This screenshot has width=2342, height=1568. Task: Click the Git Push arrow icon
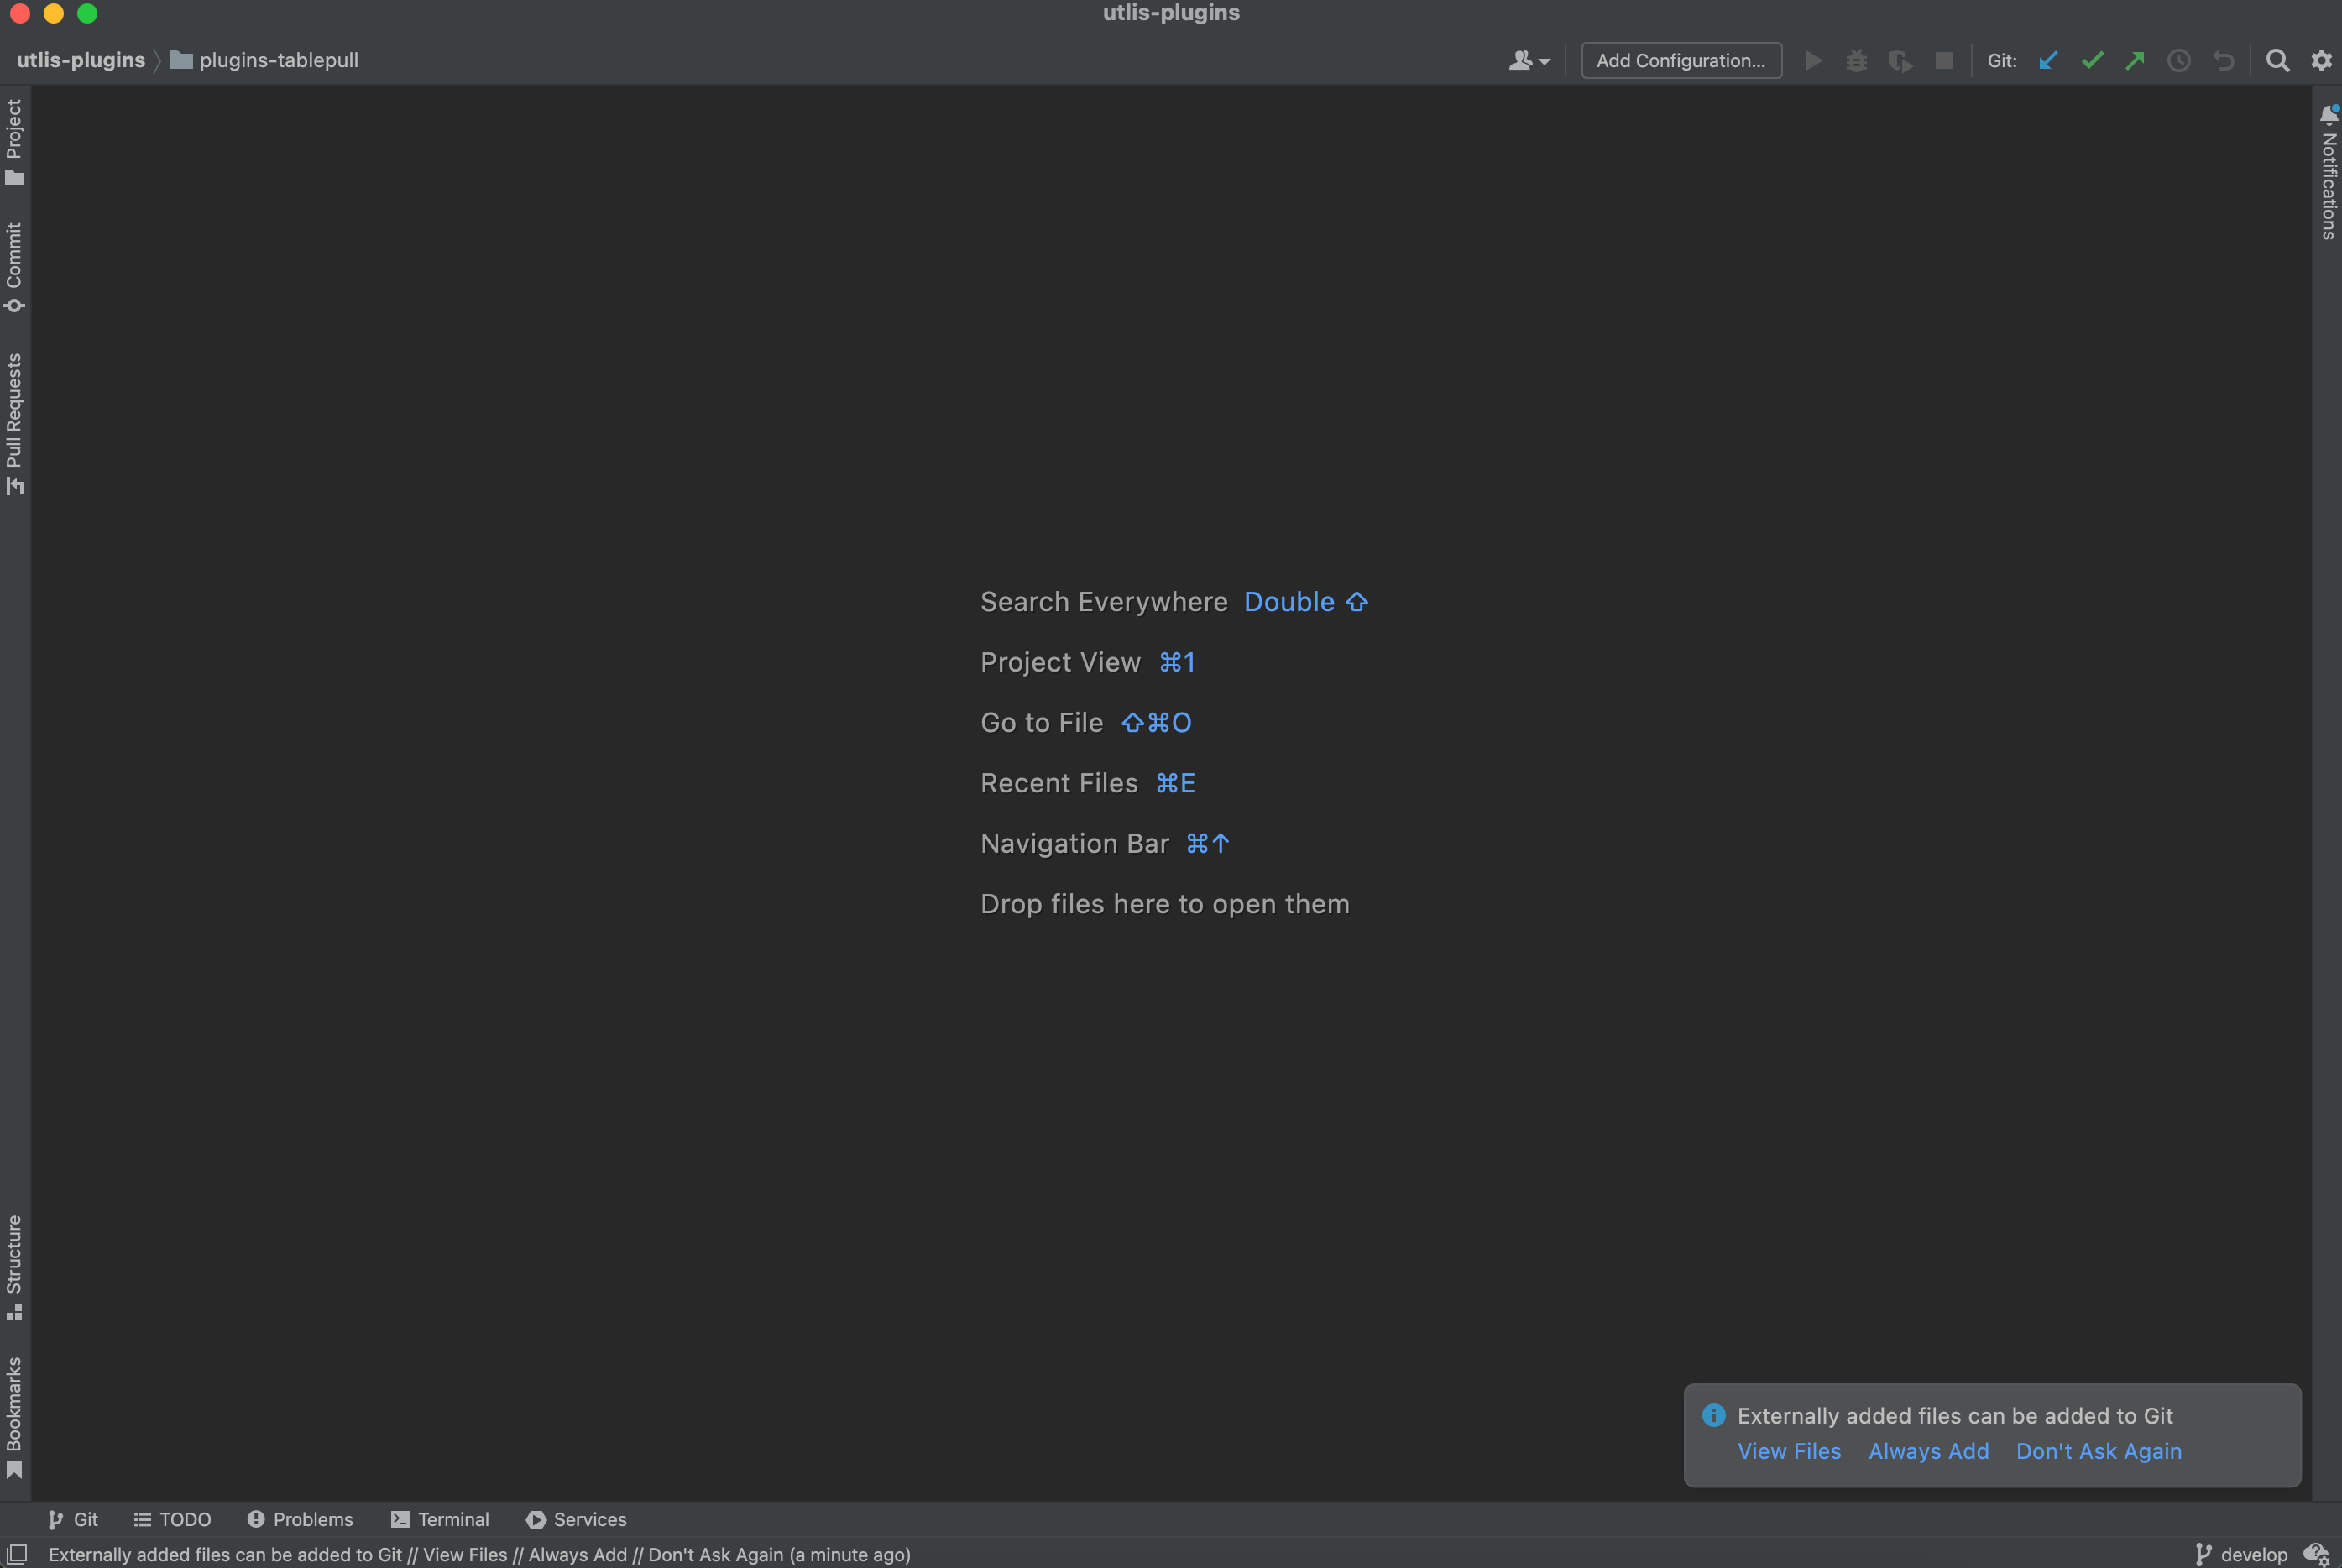pos(2135,61)
